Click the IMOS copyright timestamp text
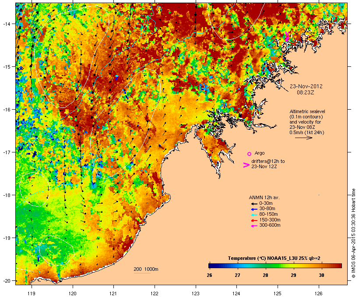The height and width of the screenshot is (297, 359). (x=354, y=233)
